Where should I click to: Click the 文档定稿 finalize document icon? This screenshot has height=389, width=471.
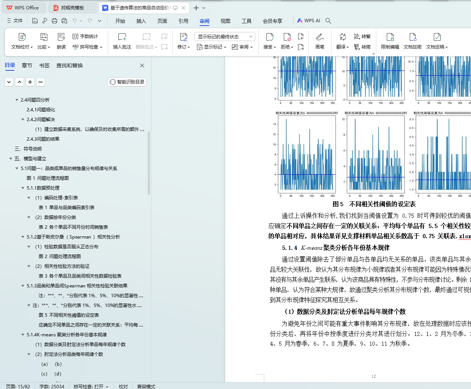pos(437,37)
